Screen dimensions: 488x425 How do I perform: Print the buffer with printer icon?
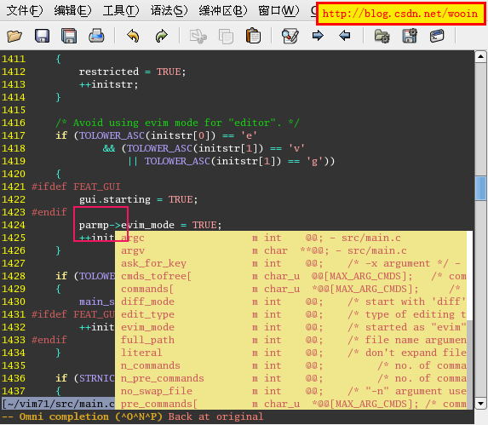(96, 36)
